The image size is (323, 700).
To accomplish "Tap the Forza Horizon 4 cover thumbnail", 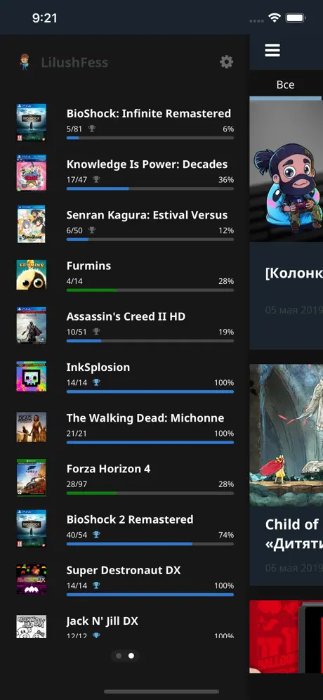I will (x=31, y=478).
